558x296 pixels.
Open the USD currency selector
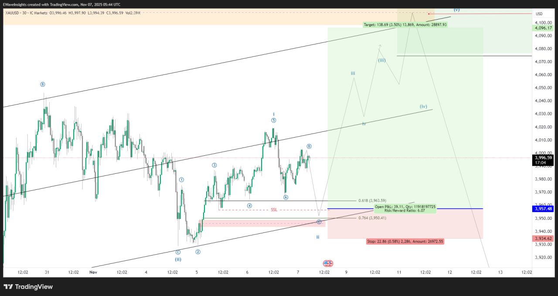(x=539, y=13)
